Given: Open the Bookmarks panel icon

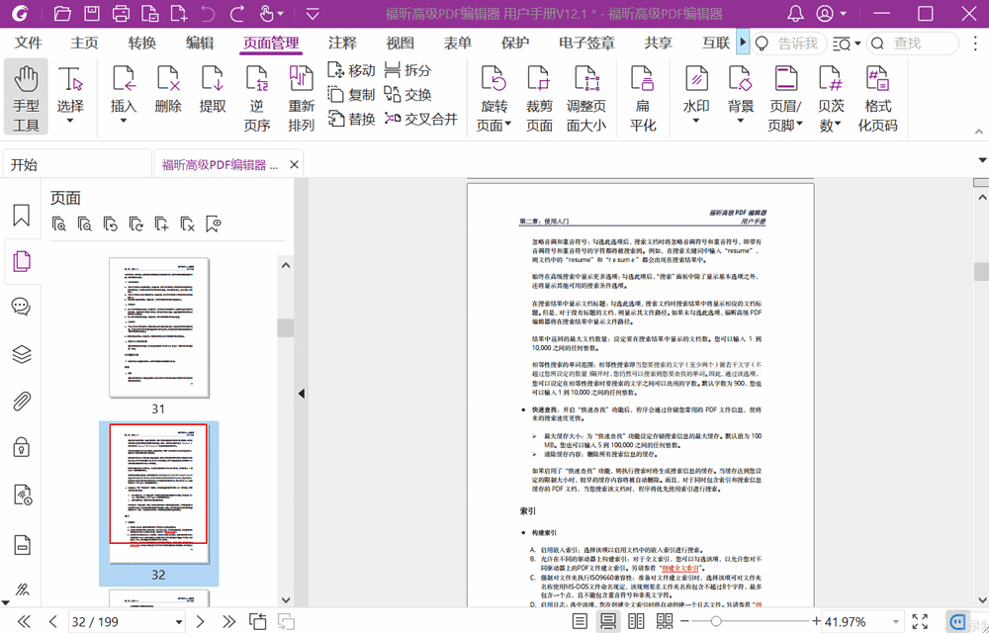Looking at the screenshot, I should (x=22, y=215).
